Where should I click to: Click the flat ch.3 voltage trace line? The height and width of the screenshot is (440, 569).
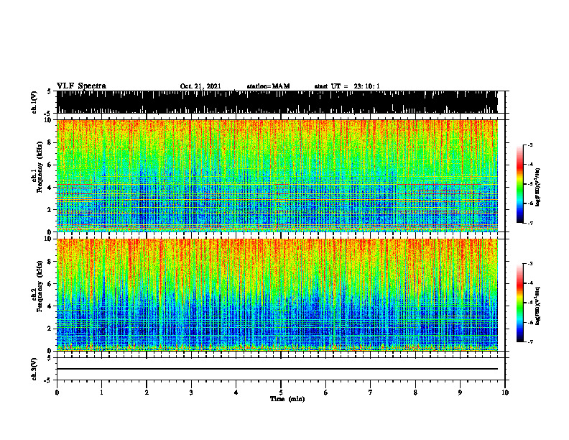[277, 369]
